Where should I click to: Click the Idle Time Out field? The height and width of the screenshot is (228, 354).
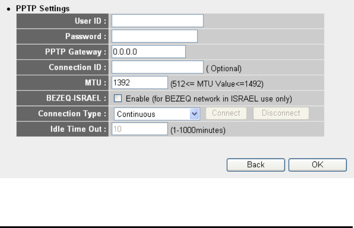point(140,129)
